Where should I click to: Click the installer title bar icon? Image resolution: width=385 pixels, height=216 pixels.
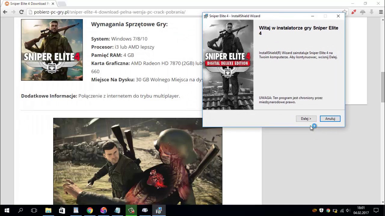click(x=206, y=16)
